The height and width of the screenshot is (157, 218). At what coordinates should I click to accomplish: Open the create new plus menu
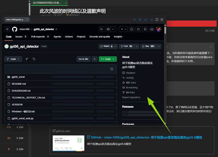123,29
